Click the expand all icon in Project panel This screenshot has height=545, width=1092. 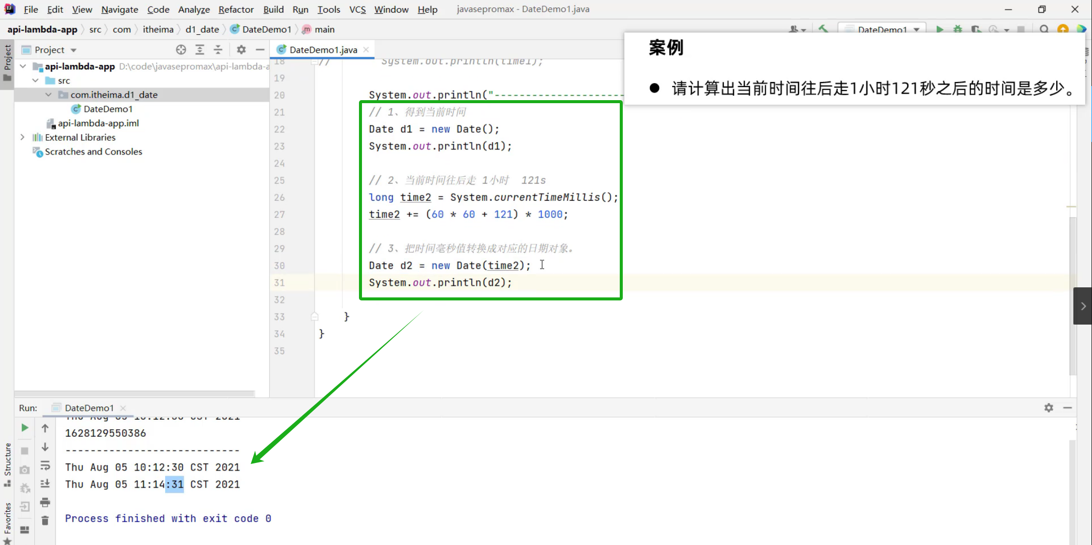click(x=200, y=49)
